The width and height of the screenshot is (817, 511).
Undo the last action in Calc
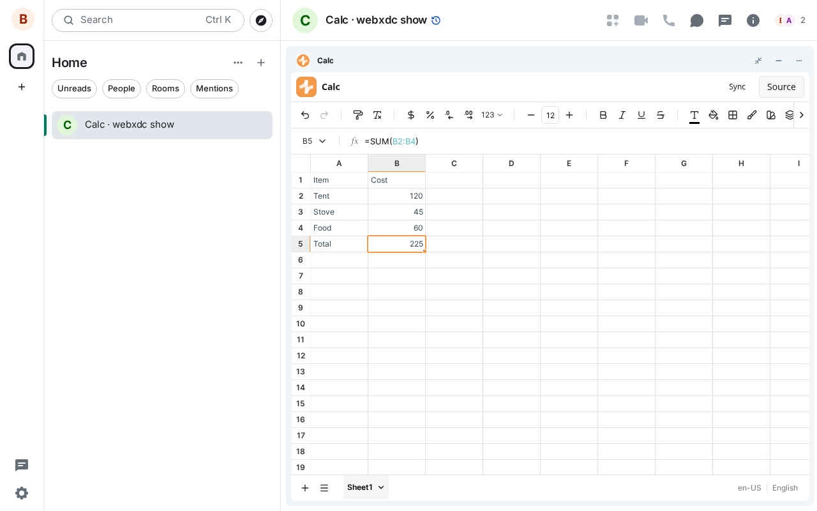coord(305,115)
